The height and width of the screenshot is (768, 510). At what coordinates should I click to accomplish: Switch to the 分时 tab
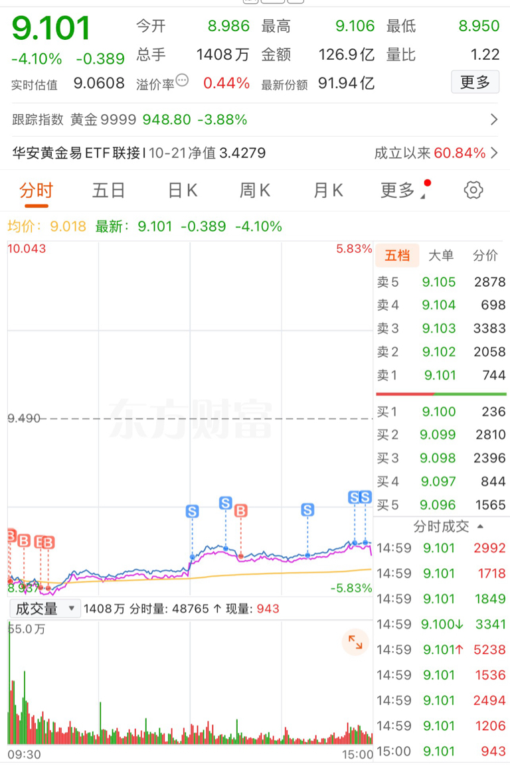[x=37, y=190]
